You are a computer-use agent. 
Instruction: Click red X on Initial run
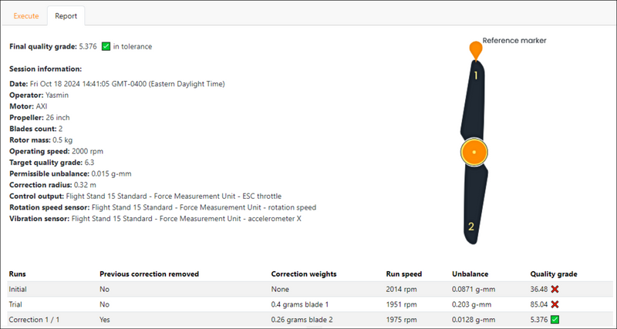(555, 288)
